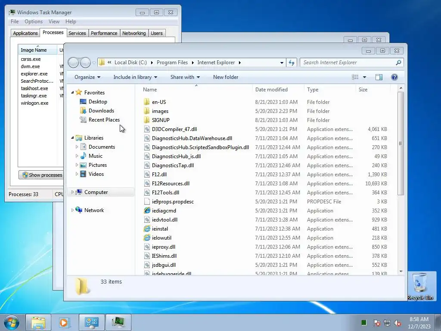Select Downloads under Favorites
441x331 pixels.
(x=101, y=111)
